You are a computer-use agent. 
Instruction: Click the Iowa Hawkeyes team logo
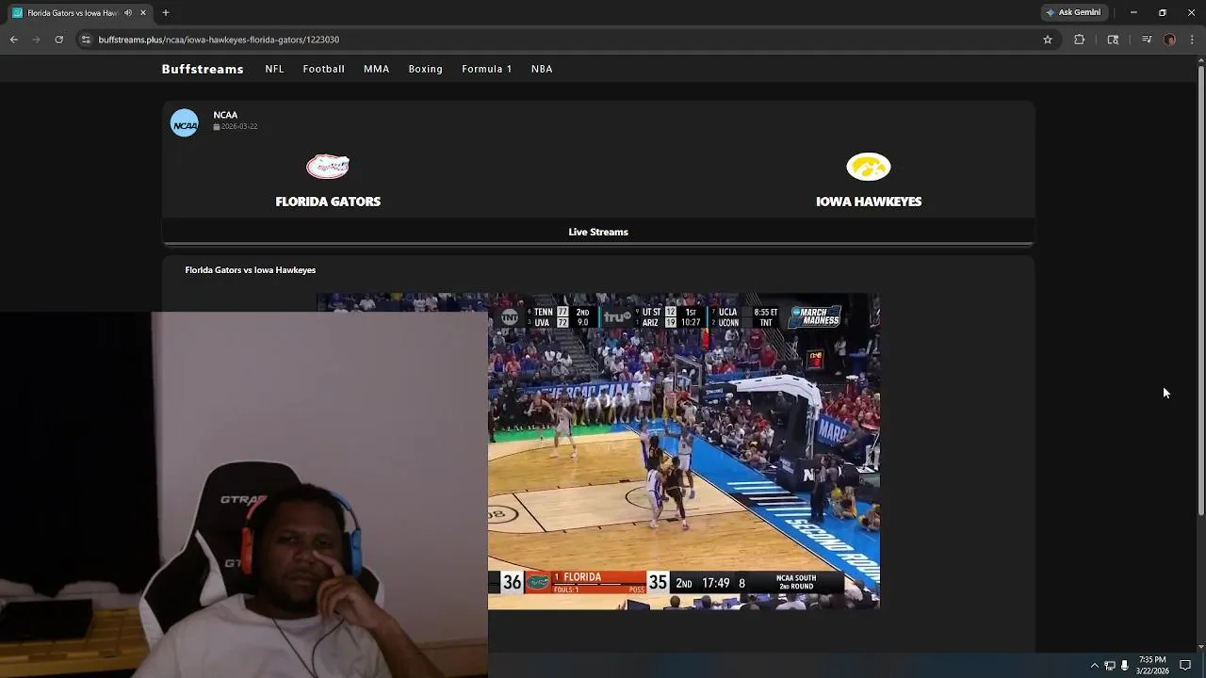[x=869, y=167]
